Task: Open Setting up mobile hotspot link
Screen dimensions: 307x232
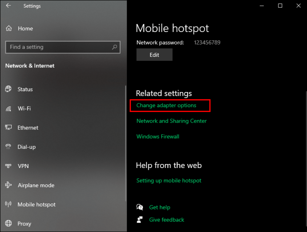Action: [x=169, y=180]
